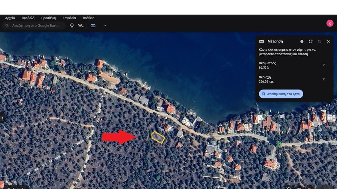
Task: Open the Αρχείο menu
Action: tap(10, 18)
